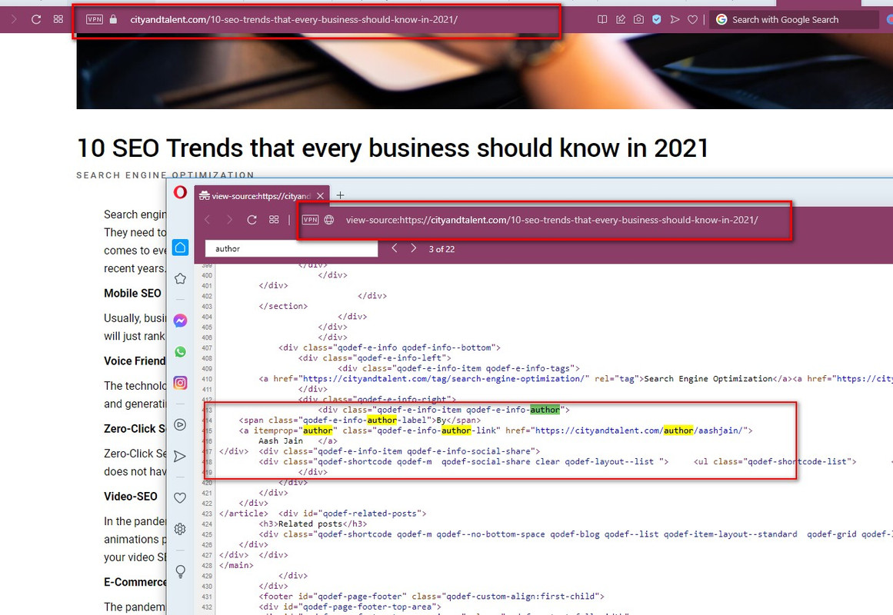Open WhatsApp in the Opera sidebar

(x=180, y=352)
